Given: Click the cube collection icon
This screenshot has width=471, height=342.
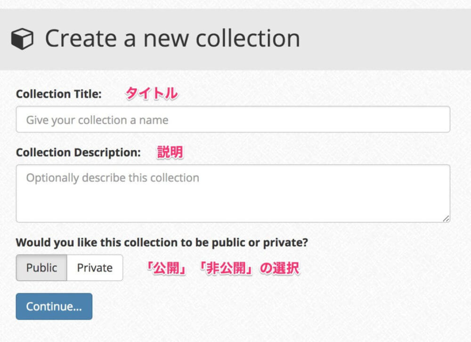Looking at the screenshot, I should click(x=22, y=39).
